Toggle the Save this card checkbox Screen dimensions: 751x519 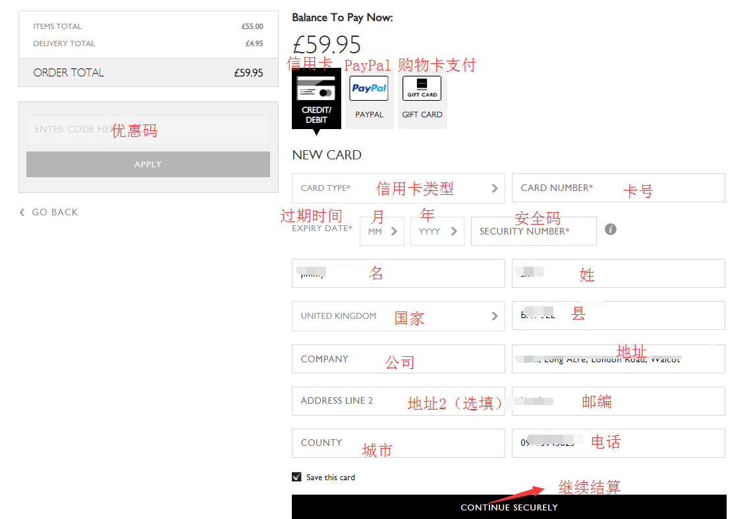click(x=296, y=477)
